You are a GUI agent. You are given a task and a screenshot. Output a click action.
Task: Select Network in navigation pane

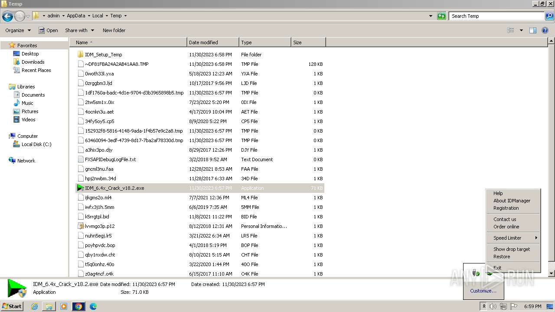point(26,161)
